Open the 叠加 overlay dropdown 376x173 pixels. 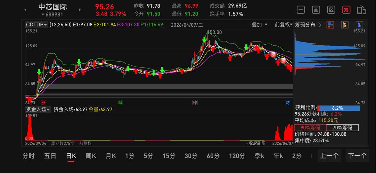click(260, 25)
